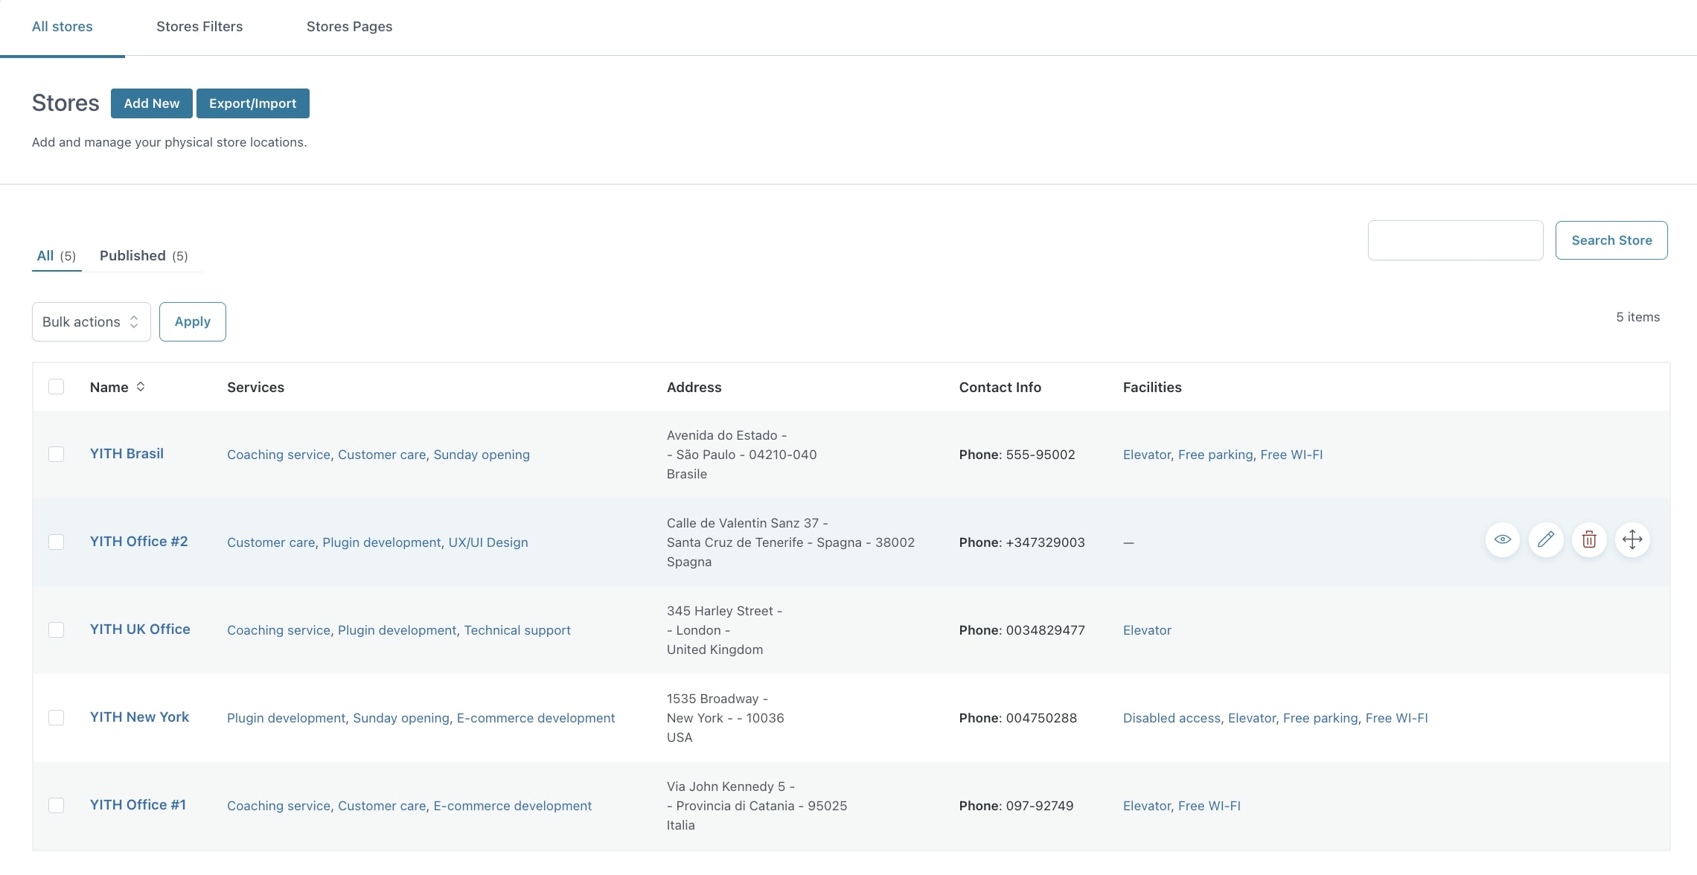
Task: Click Free WI-FI in YITH Office #1 row
Action: (1209, 806)
